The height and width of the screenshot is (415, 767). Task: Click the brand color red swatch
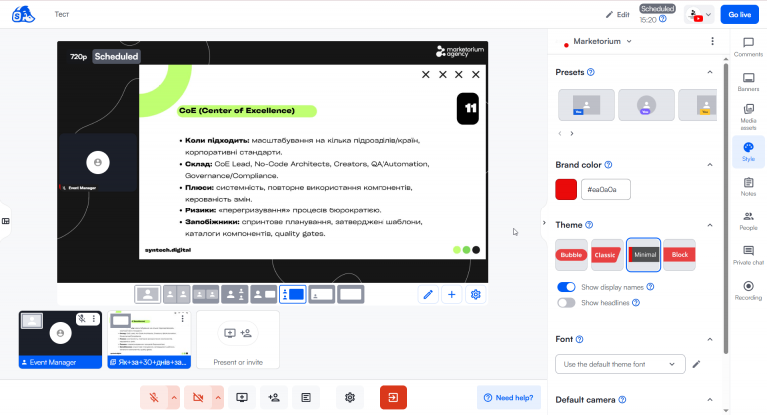click(566, 189)
